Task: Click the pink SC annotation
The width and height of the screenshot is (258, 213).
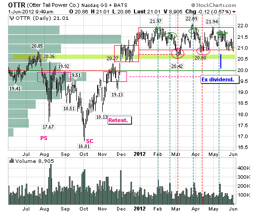Action: point(90,141)
